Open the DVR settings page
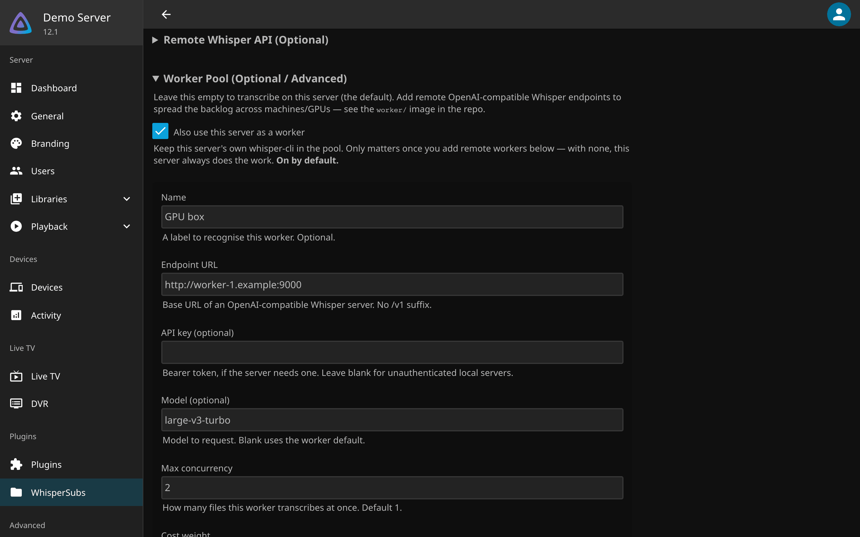 click(71, 403)
